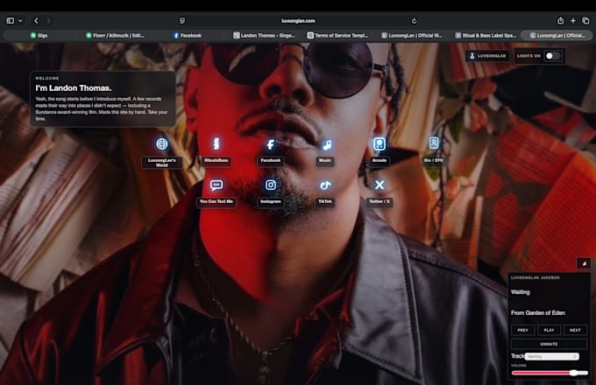The width and height of the screenshot is (596, 385).
Task: Expand the sidebar dropdown chevron in Safari
Action: [x=20, y=21]
